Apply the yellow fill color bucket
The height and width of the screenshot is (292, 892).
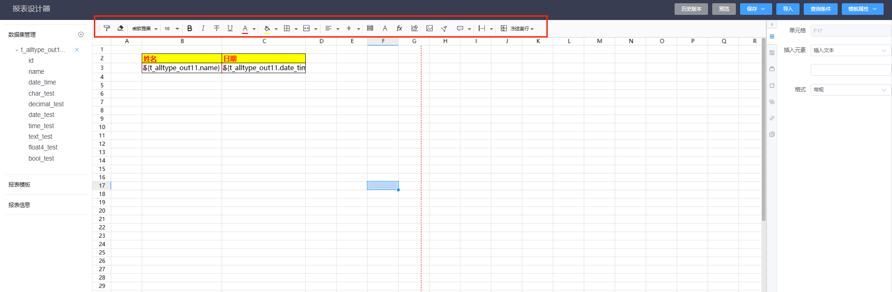pyautogui.click(x=267, y=29)
